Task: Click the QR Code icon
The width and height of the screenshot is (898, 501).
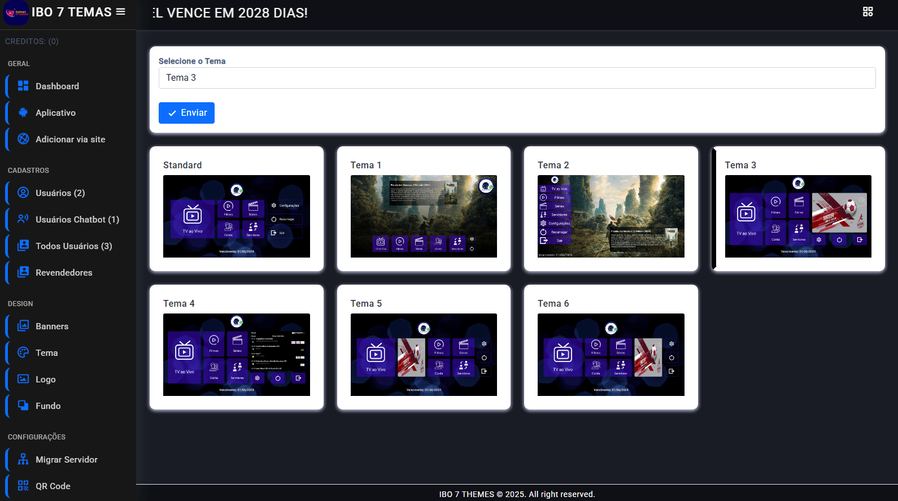Action: 23,486
